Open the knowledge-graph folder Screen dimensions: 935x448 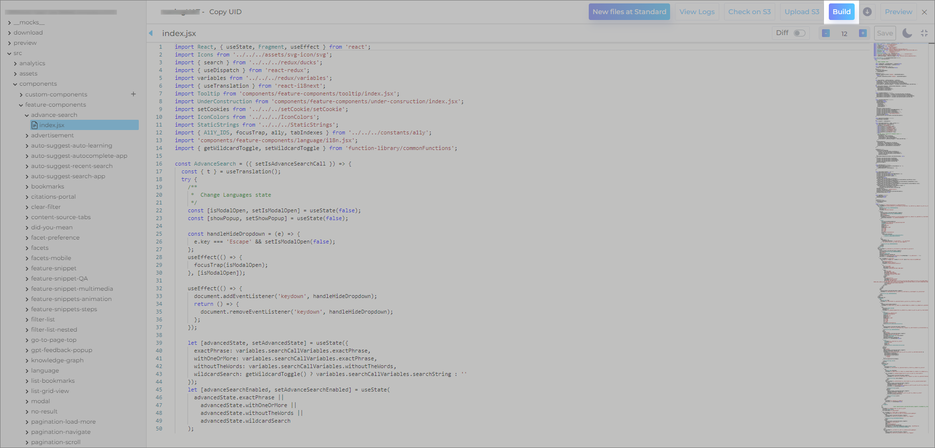(57, 360)
